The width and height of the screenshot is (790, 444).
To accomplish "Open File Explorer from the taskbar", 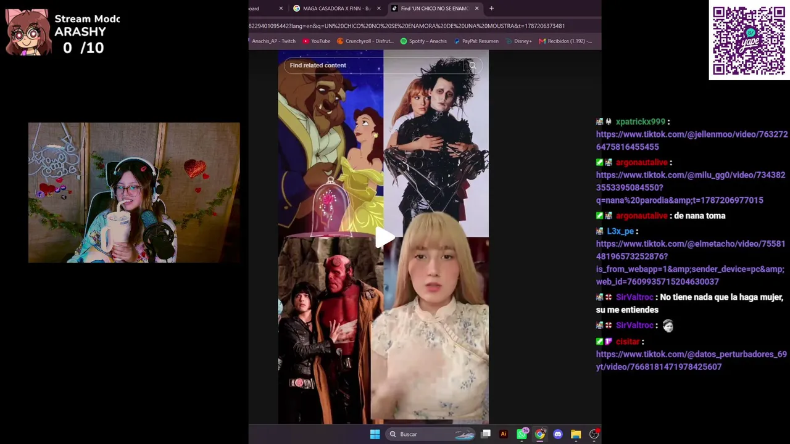I will [x=576, y=434].
